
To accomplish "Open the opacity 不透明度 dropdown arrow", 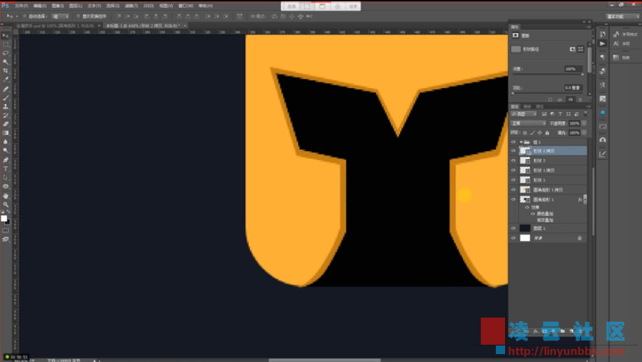I will click(584, 123).
